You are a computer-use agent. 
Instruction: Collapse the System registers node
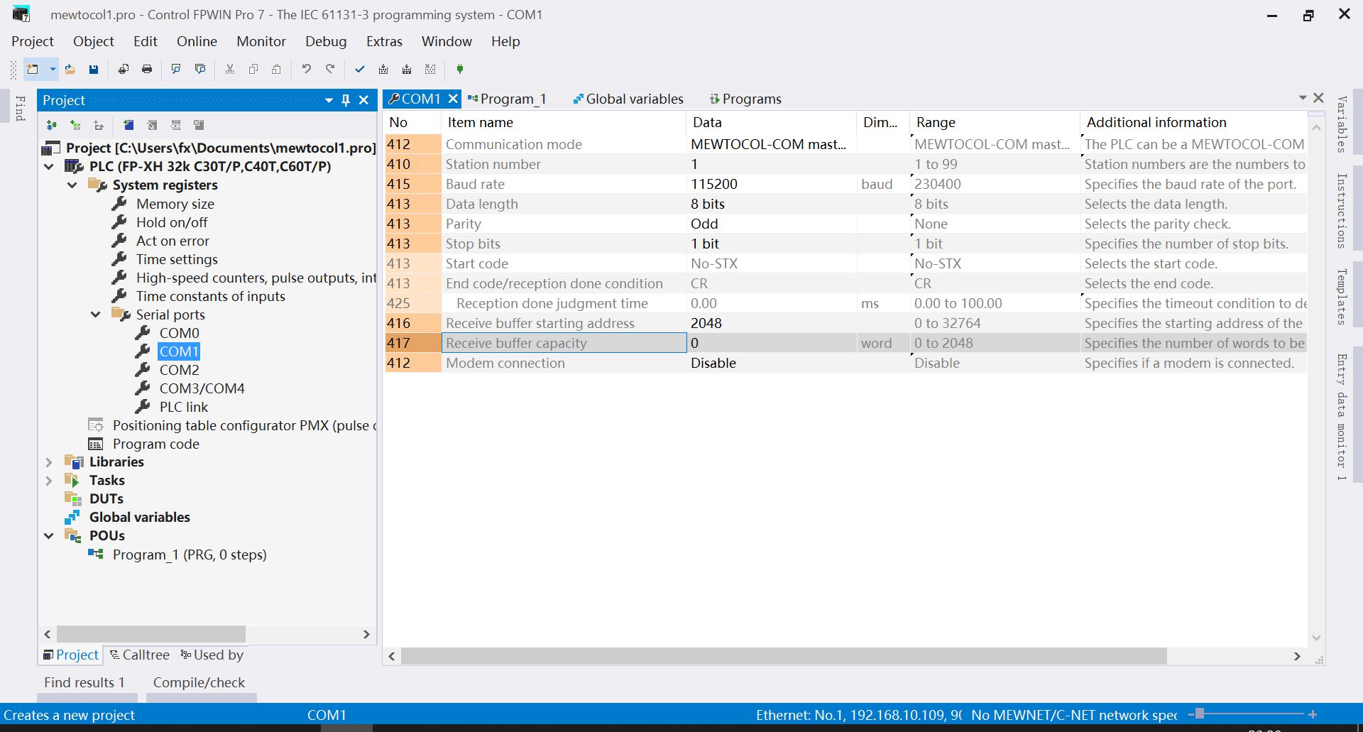[x=72, y=185]
